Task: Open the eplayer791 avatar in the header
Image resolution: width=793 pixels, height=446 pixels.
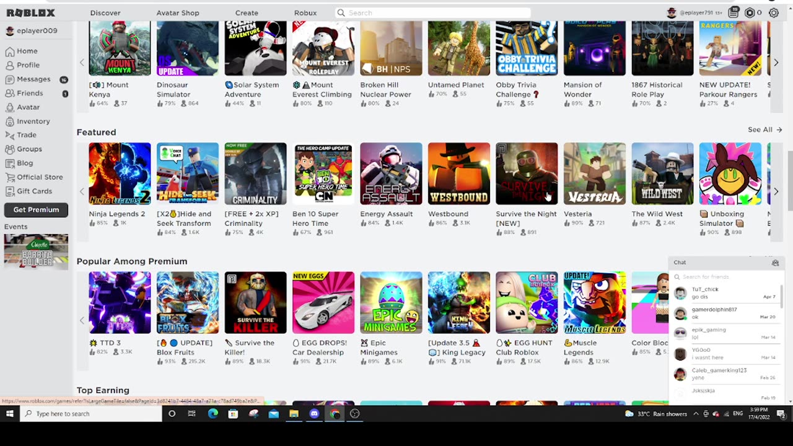Action: coord(672,12)
